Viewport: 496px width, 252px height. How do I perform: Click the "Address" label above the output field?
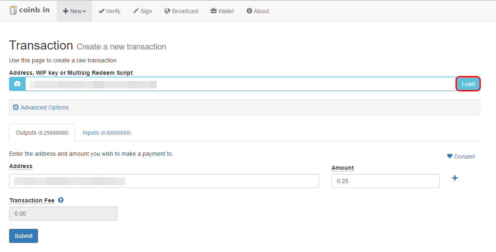[x=21, y=166]
